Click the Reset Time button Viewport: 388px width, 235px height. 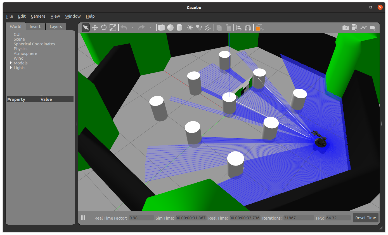point(366,218)
